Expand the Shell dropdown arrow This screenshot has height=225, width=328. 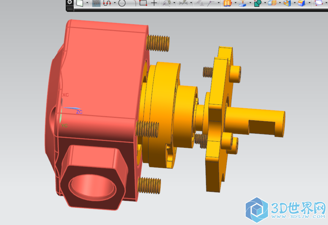tap(294, 3)
